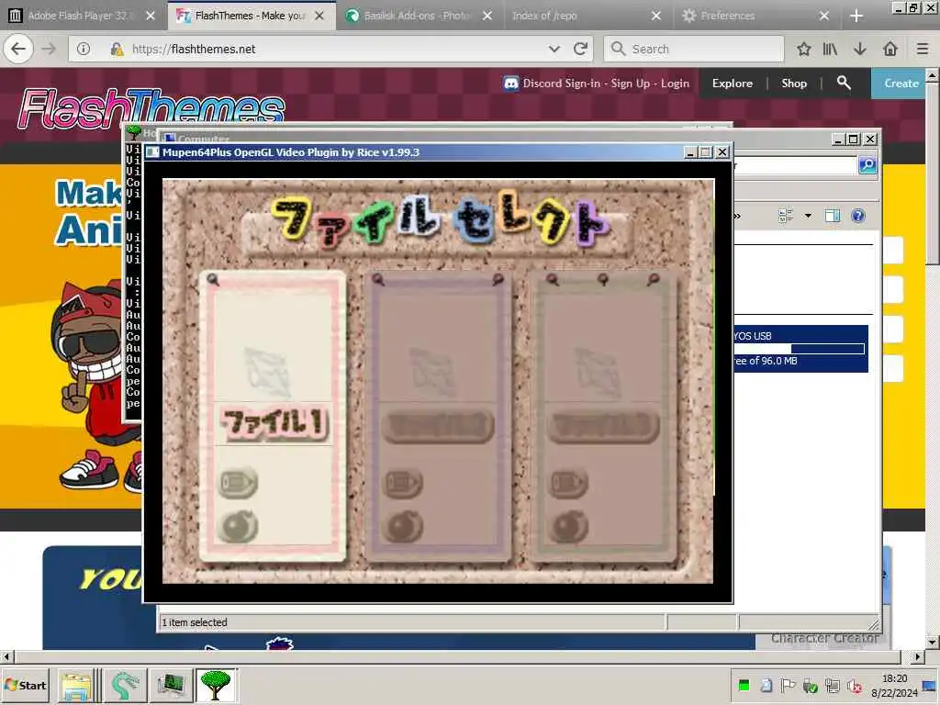Focus the browser Search field
This screenshot has height=705, width=940.
tap(694, 50)
